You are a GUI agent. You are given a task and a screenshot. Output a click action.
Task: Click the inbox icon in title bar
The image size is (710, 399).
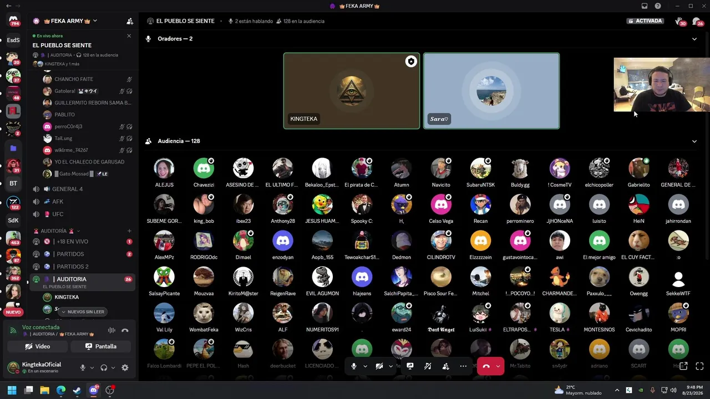click(x=645, y=6)
